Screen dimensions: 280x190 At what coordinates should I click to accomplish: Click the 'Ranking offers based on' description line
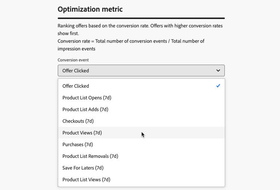tap(140, 26)
